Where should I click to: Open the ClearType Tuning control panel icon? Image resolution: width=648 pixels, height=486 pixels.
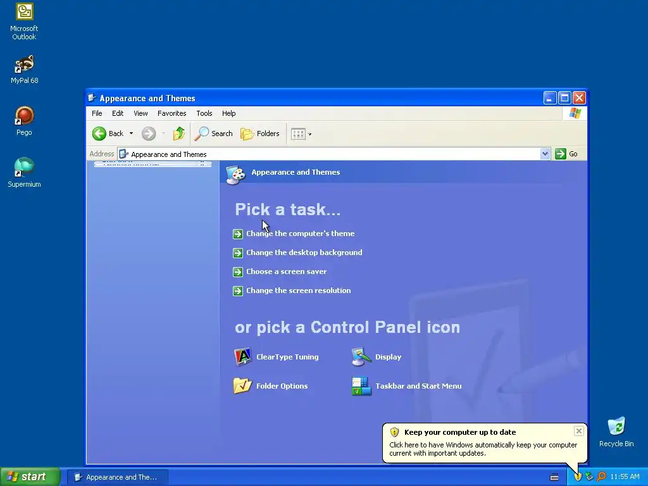coord(242,357)
